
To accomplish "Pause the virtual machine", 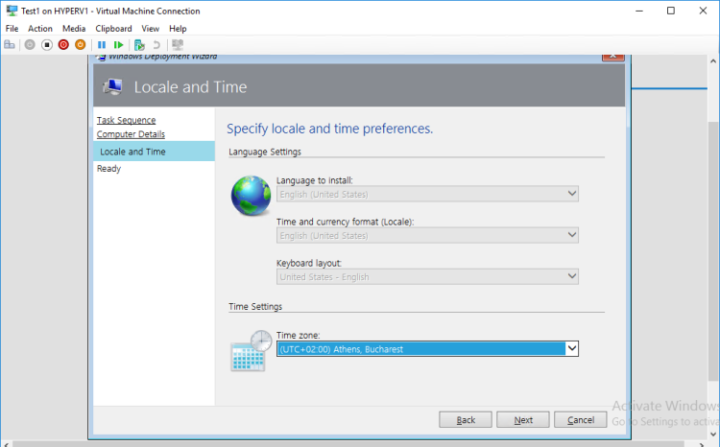I will point(102,45).
